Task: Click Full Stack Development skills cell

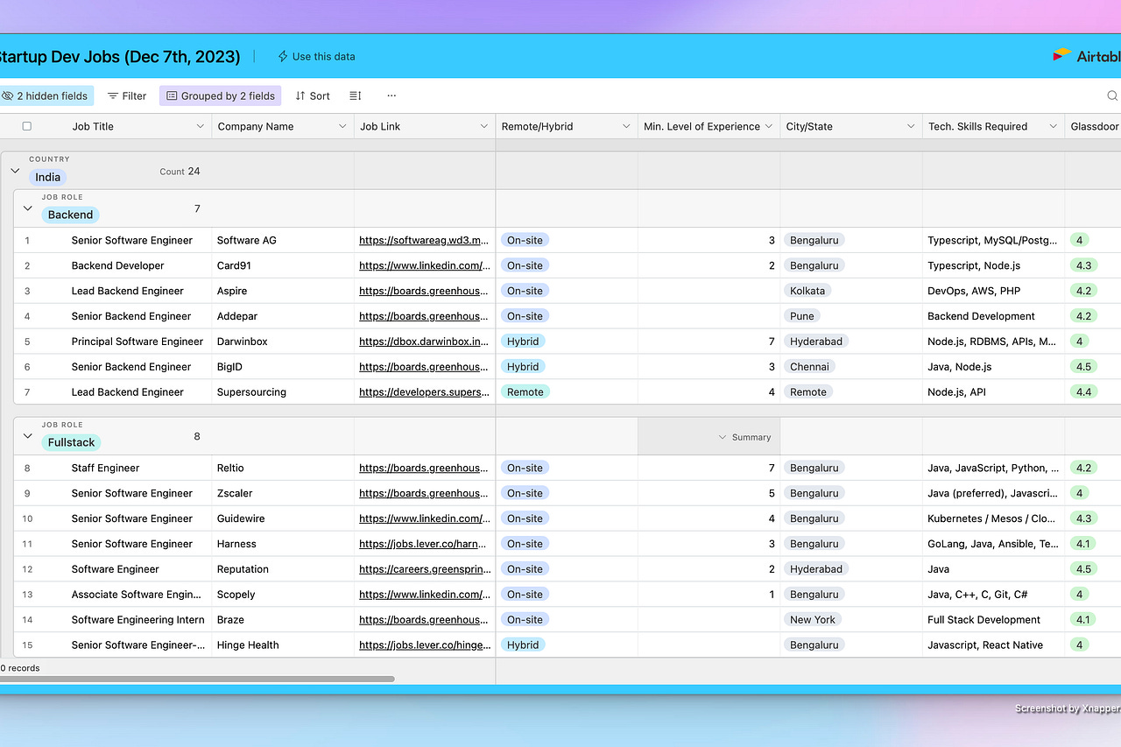Action: pos(993,619)
